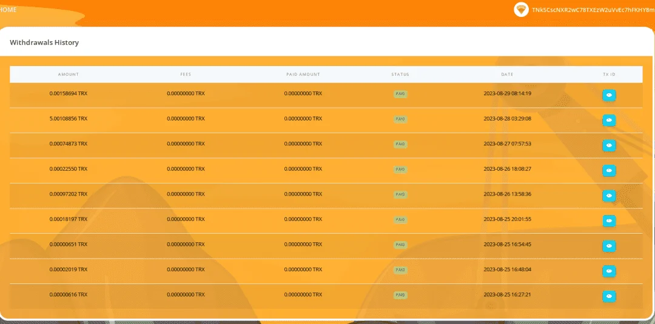Click the STATUS column header
This screenshot has width=655, height=324.
[400, 74]
